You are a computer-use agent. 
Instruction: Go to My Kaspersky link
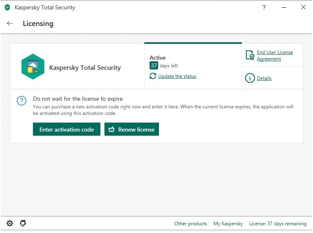coord(228,224)
